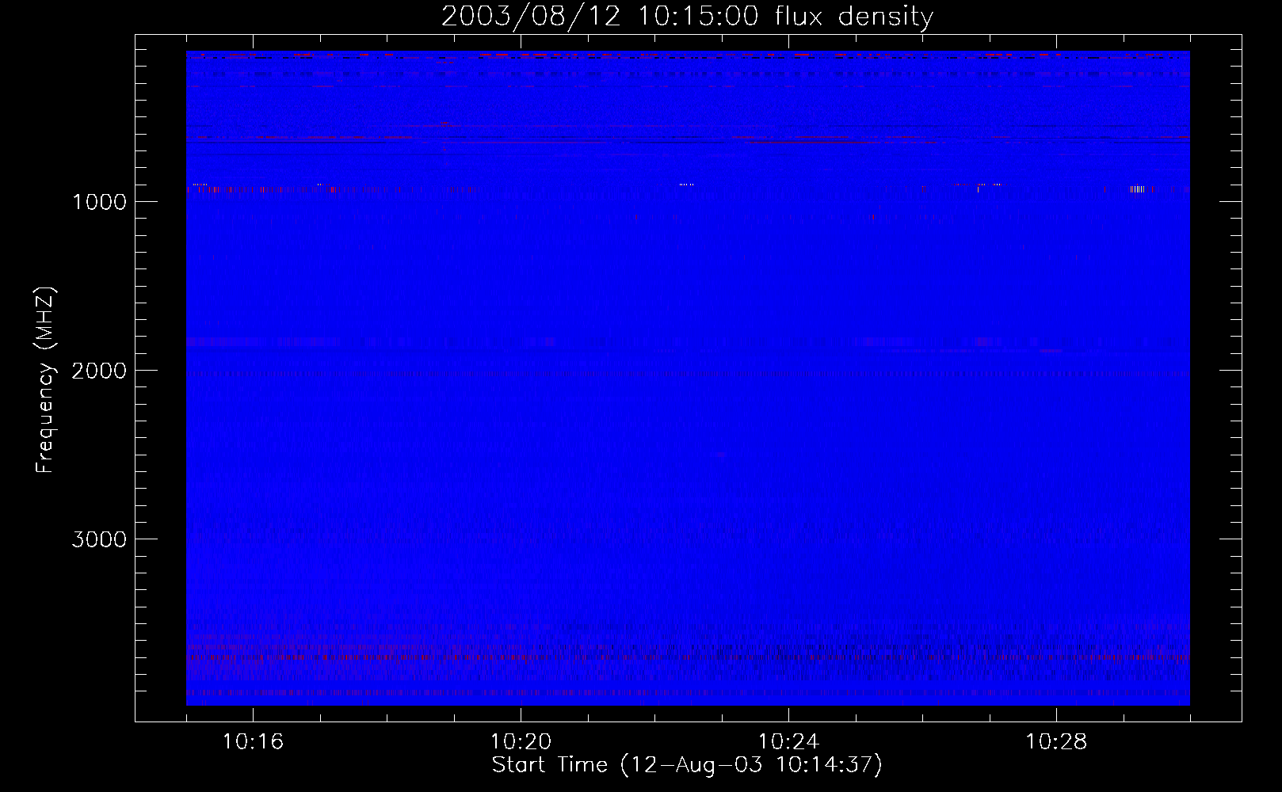Click the 2000 frequency tick label
Screen dimensions: 1282x792
(x=99, y=371)
